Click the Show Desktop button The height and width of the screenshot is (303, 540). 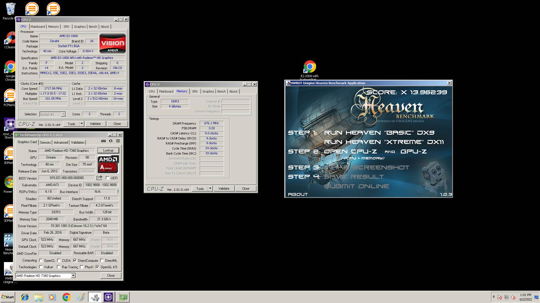click(x=537, y=297)
